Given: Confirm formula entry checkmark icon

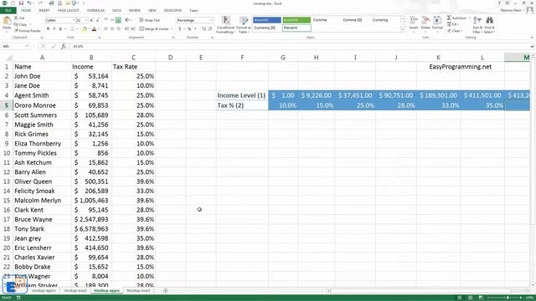Looking at the screenshot, I should [x=54, y=46].
